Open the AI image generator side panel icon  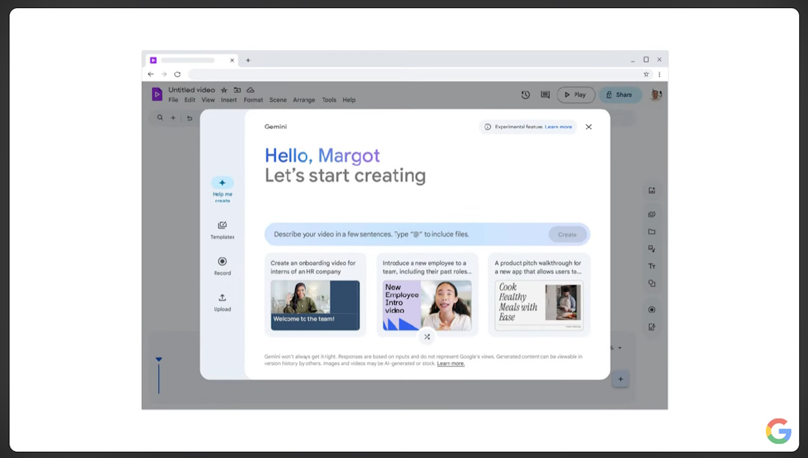652,191
